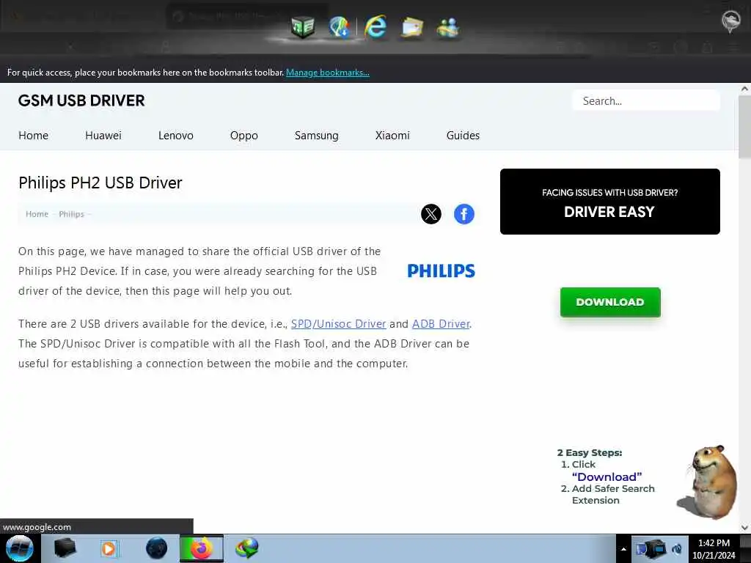Click the vertical scrollbar thumb
Viewport: 751px width, 563px height.
click(x=744, y=127)
